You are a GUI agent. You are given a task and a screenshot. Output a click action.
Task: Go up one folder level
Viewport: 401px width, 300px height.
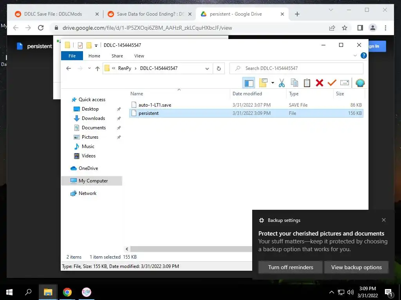click(x=97, y=68)
